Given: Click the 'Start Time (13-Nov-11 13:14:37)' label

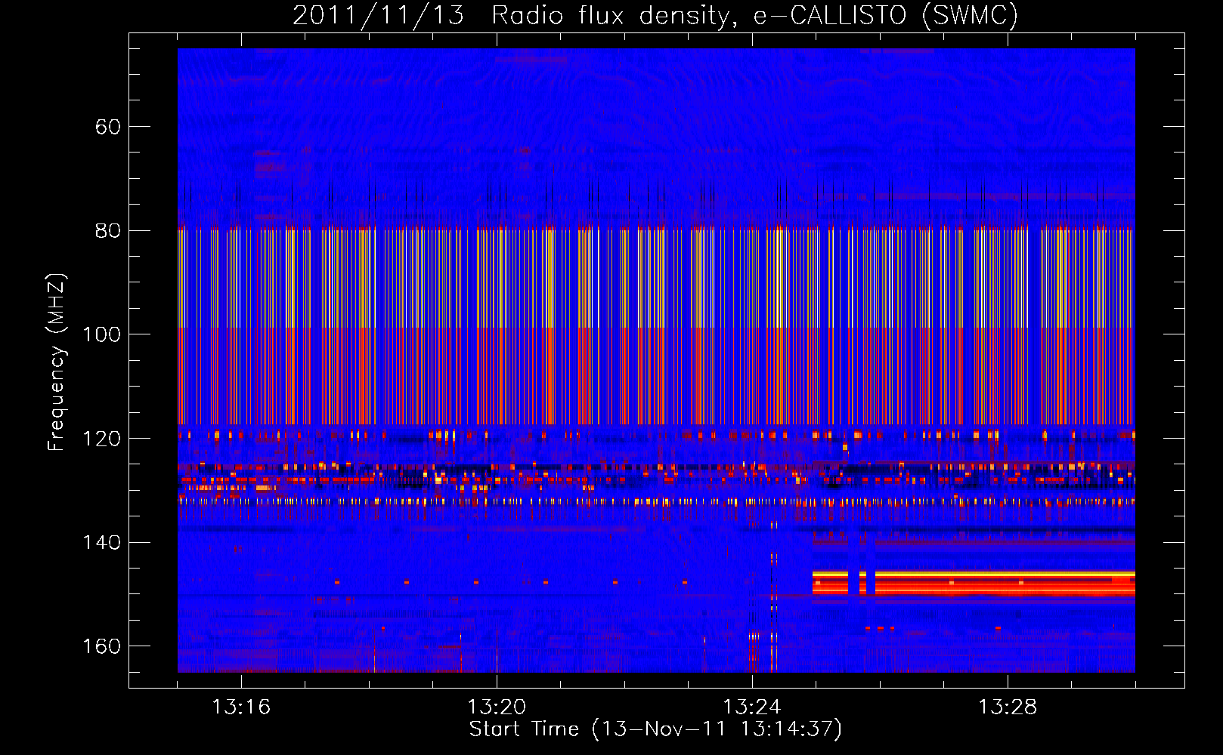Looking at the screenshot, I should 655,729.
